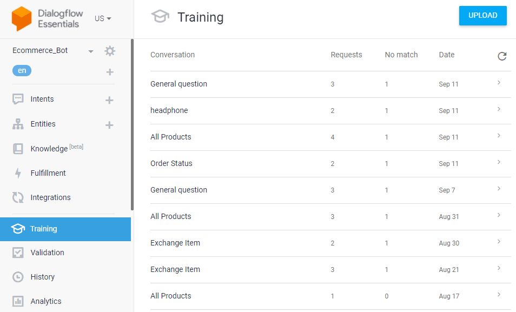The height and width of the screenshot is (312, 516).
Task: Expand the US region dropdown
Action: pos(103,18)
